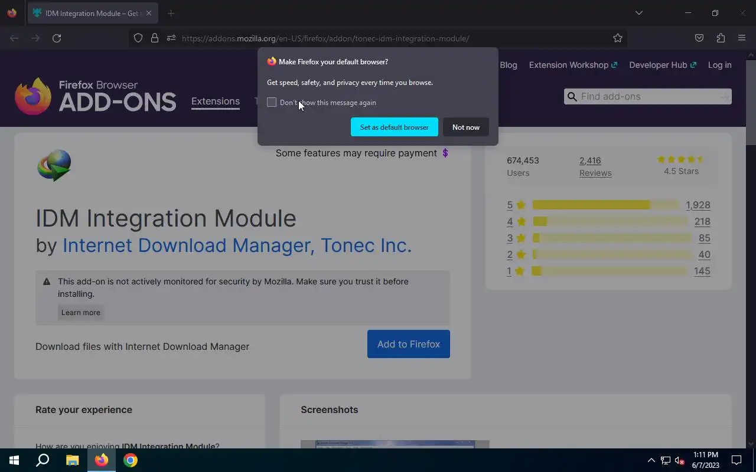This screenshot has width=756, height=472.
Task: Open Internet Download Manager, Tonec Inc. author link
Action: click(x=237, y=245)
